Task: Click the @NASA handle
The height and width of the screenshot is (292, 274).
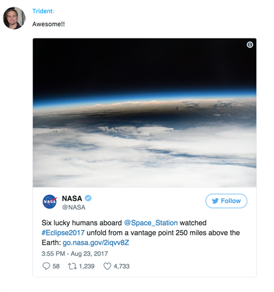Action: coord(74,207)
